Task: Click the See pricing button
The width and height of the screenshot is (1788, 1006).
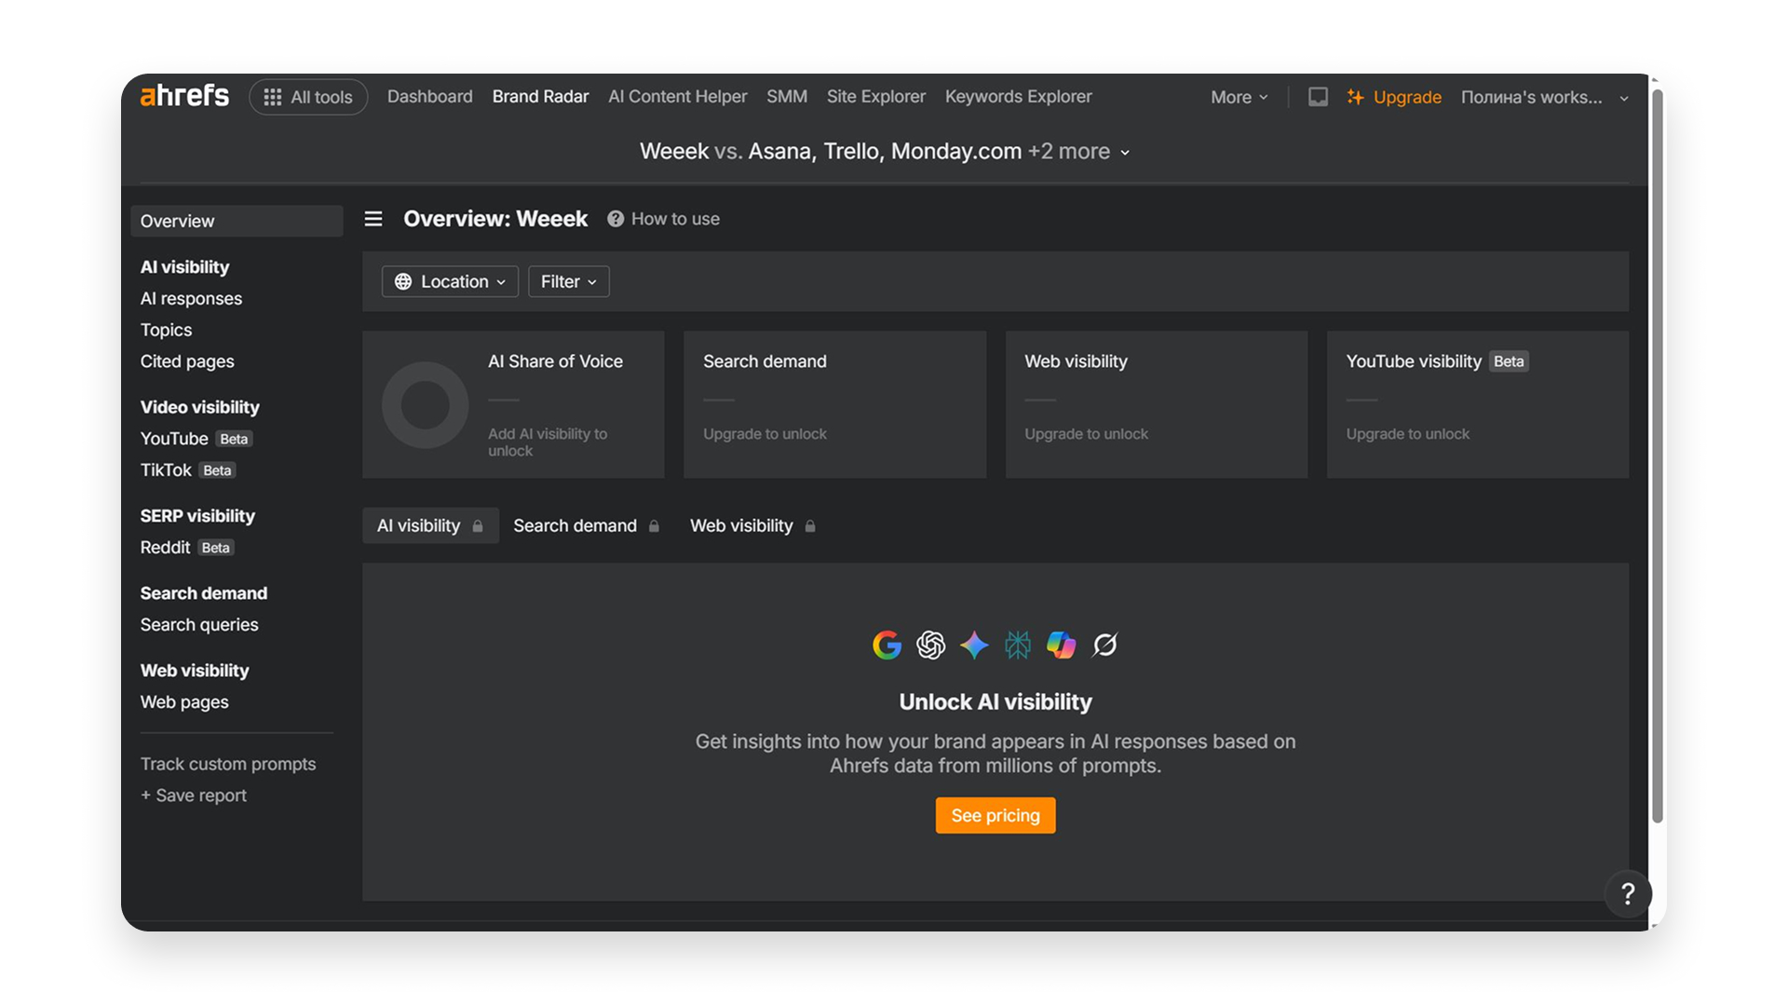Action: 996,816
